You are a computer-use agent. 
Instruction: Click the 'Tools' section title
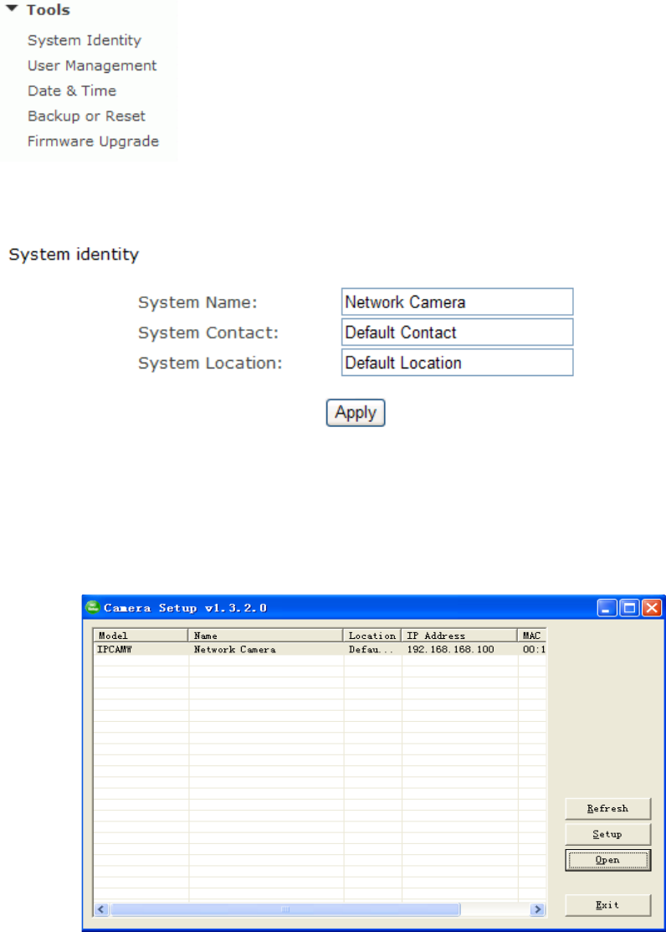pyautogui.click(x=49, y=10)
